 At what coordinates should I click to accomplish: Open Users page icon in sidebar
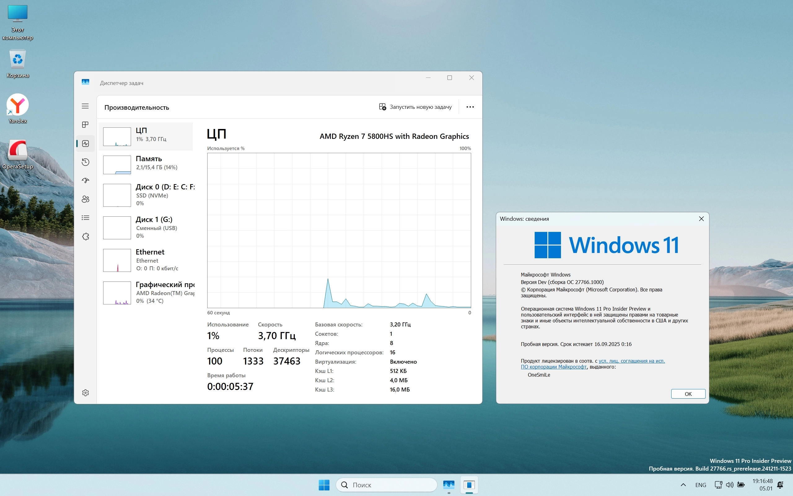click(85, 199)
